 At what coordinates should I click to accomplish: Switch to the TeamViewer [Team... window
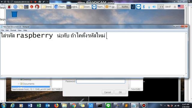point(98,7)
